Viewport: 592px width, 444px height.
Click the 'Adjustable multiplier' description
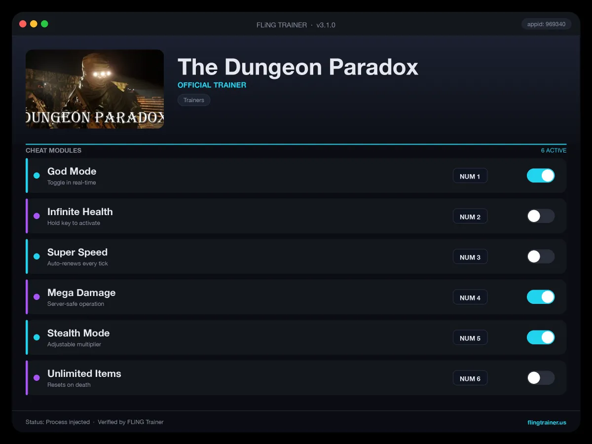click(x=74, y=344)
